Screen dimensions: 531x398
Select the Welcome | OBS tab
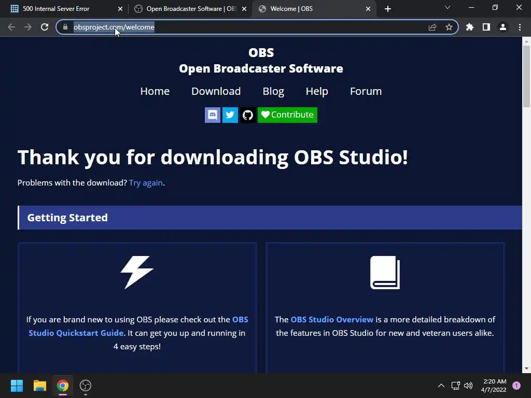314,9
